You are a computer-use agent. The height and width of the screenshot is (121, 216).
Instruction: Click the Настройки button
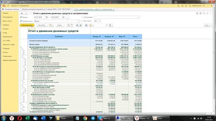click(x=42, y=25)
